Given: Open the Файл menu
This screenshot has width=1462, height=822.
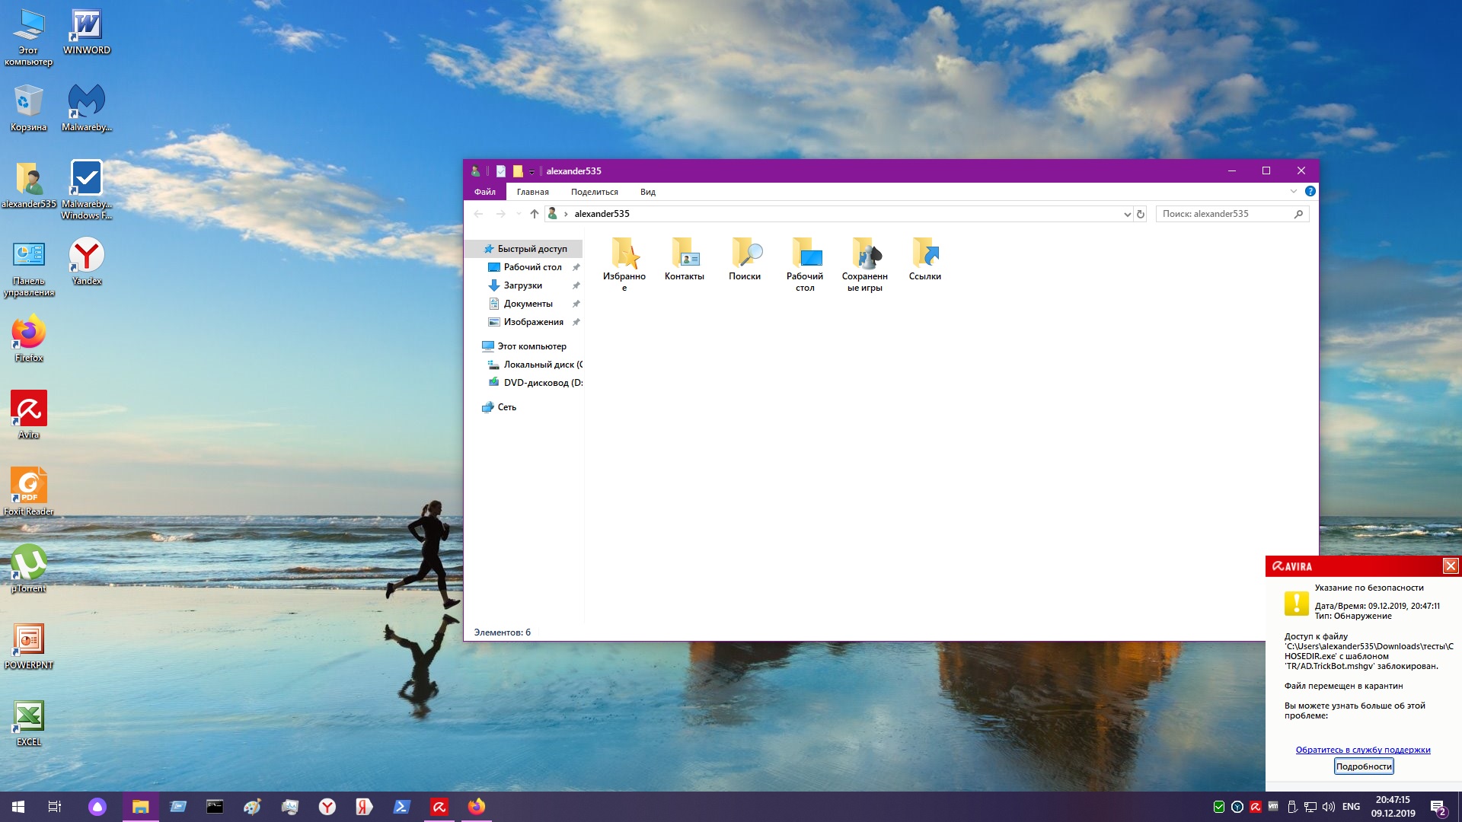Looking at the screenshot, I should click(484, 192).
